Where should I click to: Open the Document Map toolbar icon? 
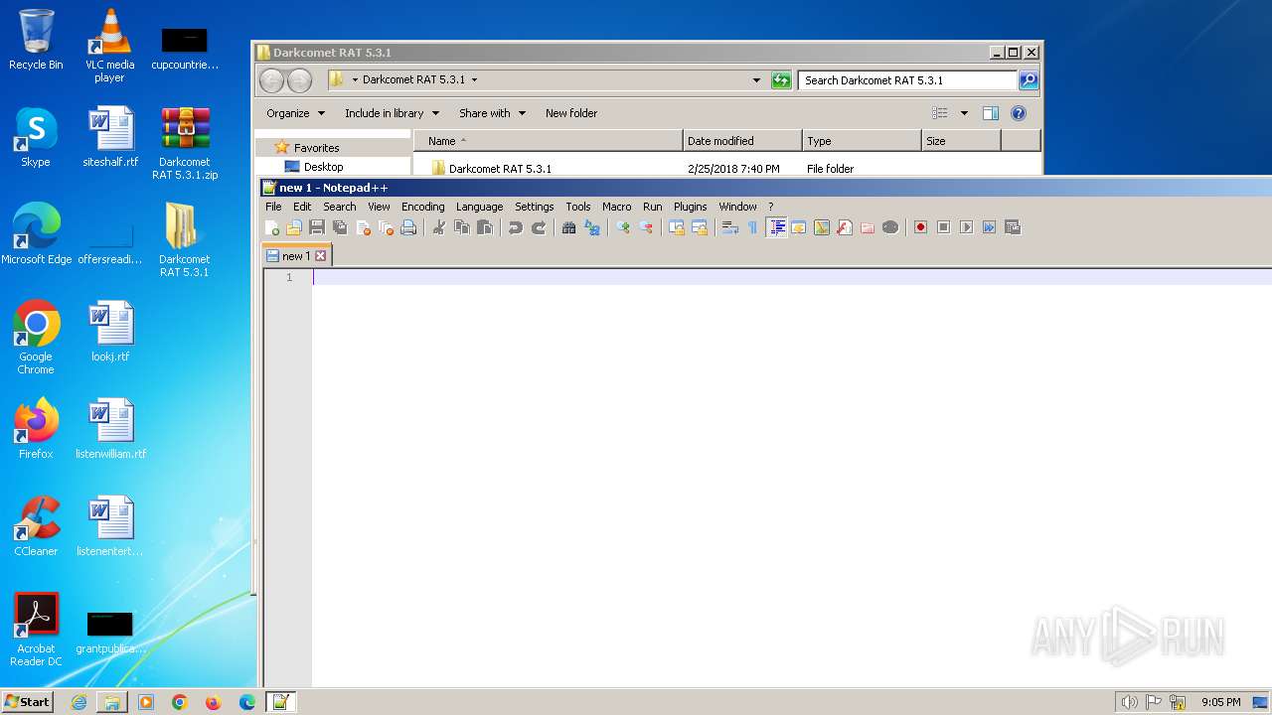click(822, 227)
